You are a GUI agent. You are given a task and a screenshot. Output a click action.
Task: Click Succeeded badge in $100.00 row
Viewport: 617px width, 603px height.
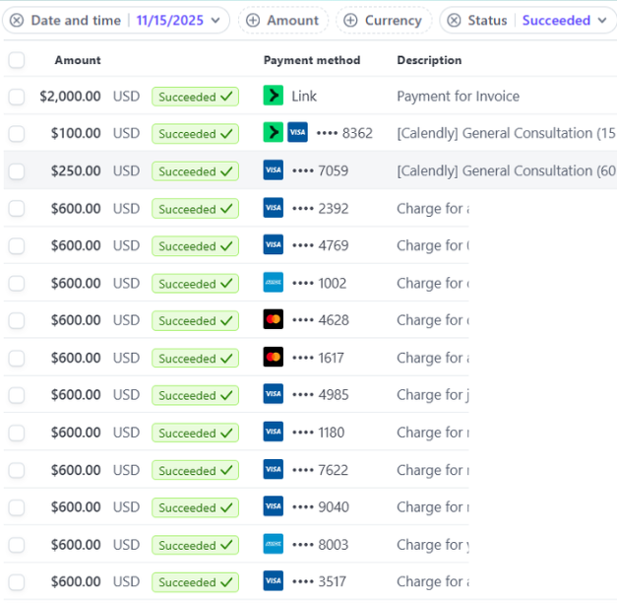(x=195, y=134)
